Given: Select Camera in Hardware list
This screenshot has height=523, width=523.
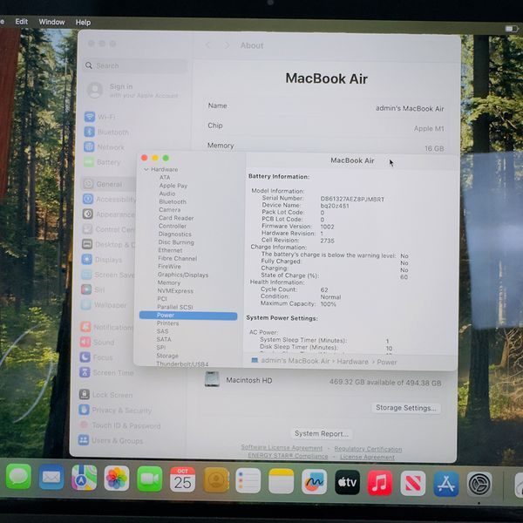Looking at the screenshot, I should click(x=169, y=210).
